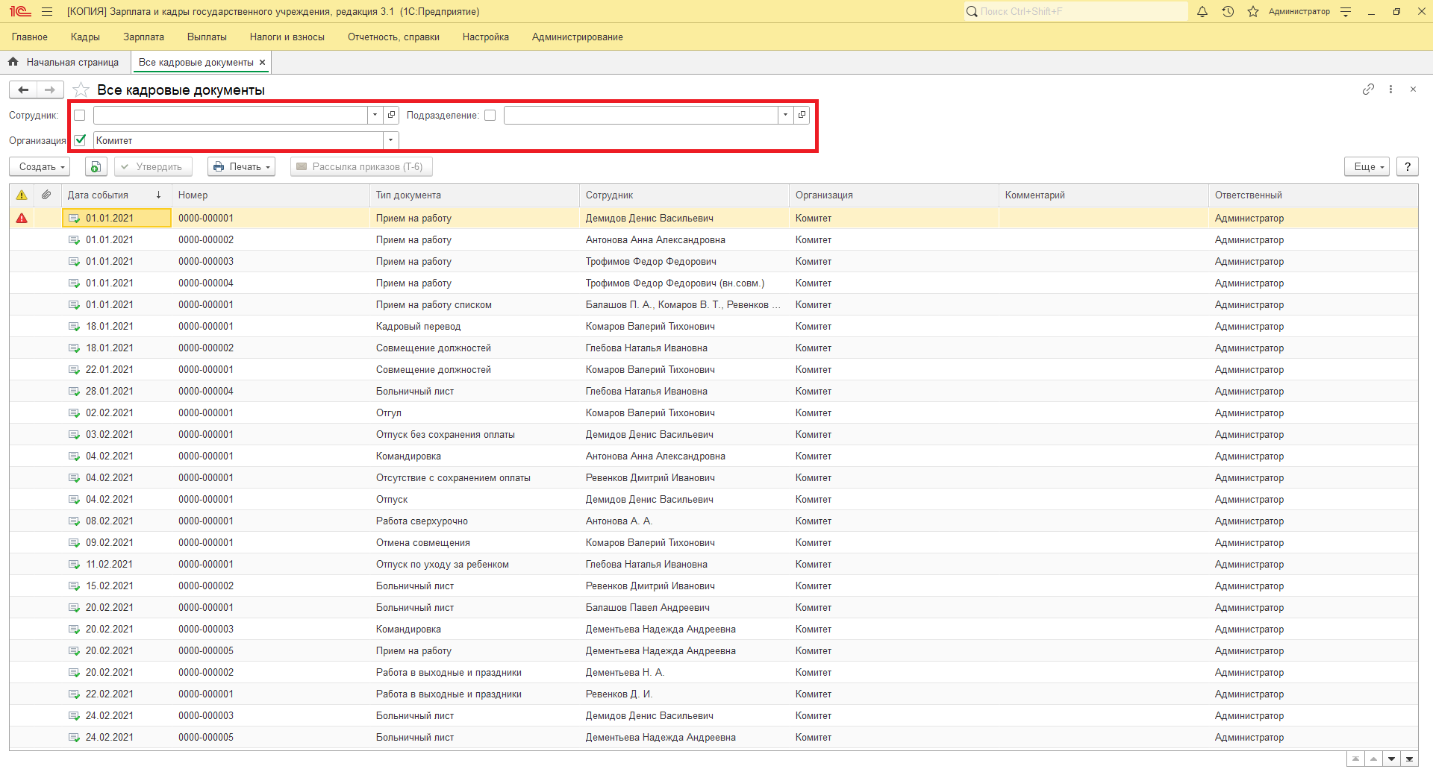Click document icon in Кадровый перевод row
Screen dimensions: 1433x769
[74, 327]
